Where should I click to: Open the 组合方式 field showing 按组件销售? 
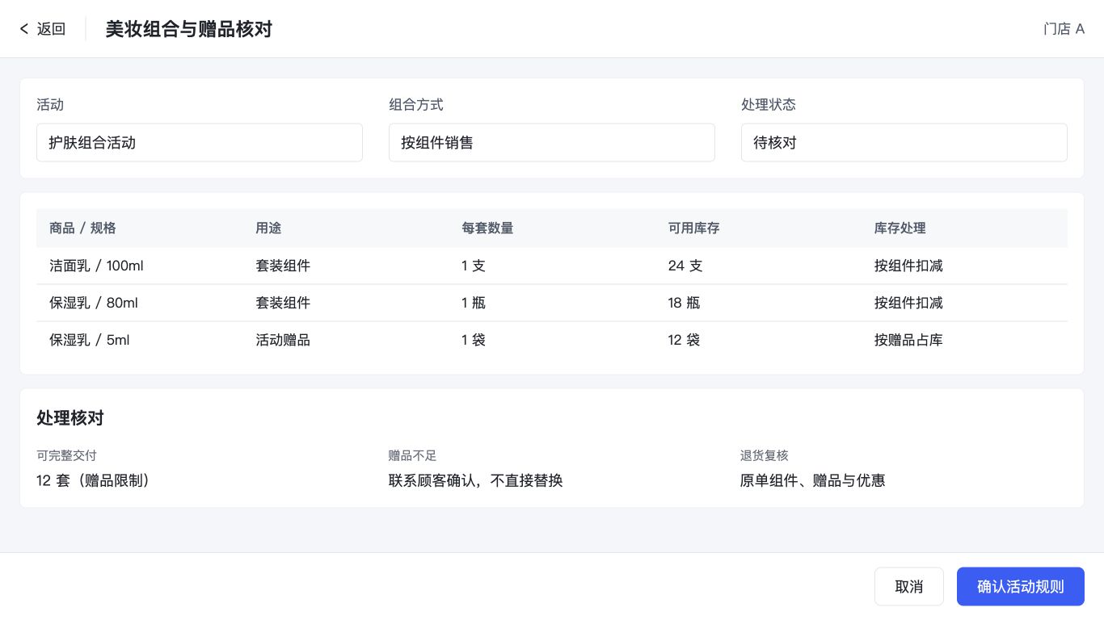coord(552,143)
